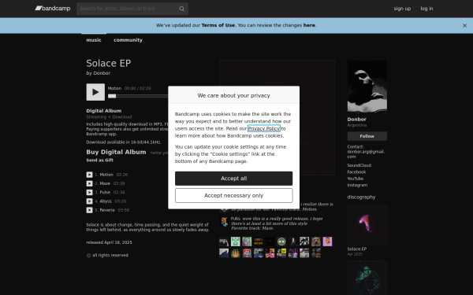Screen dimensions: 473x295
Task: Open artist Donbor link under title
Action: (102, 73)
